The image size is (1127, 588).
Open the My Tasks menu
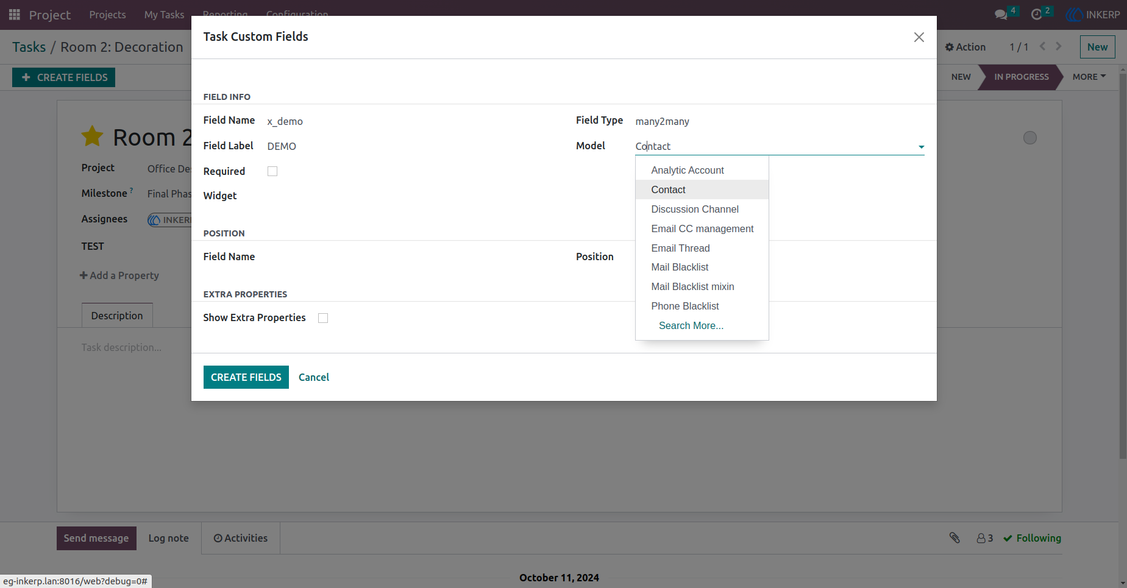tap(164, 15)
